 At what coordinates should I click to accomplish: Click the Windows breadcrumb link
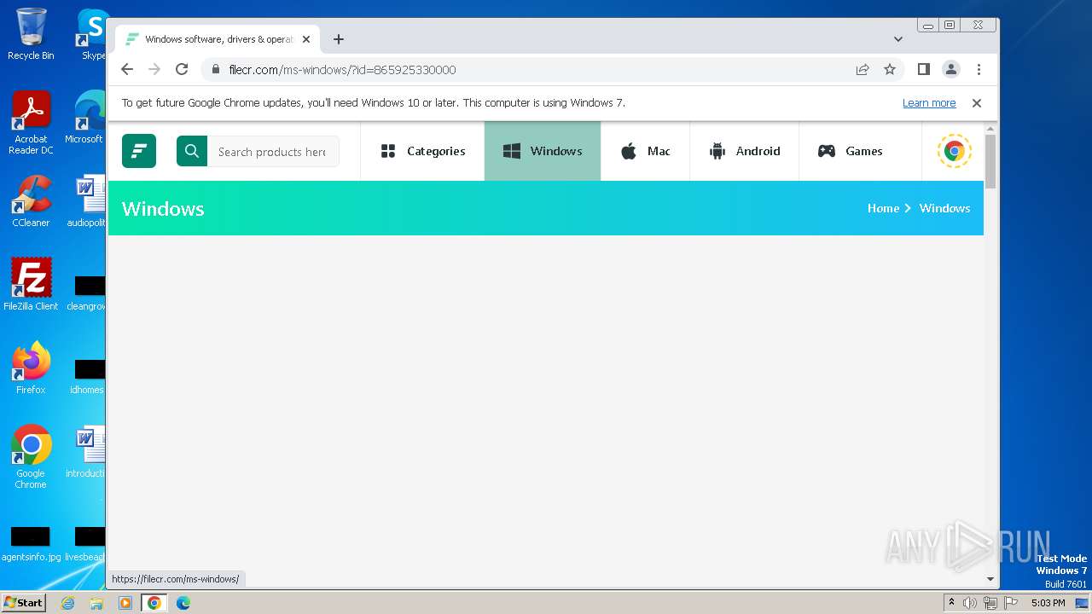944,208
